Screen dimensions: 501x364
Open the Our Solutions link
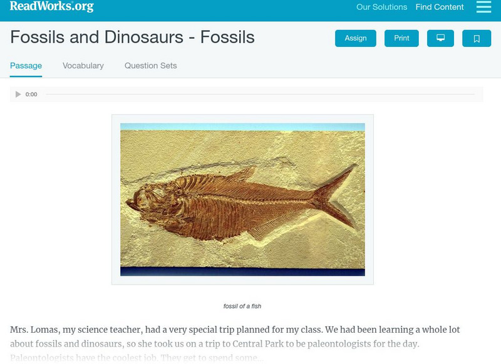[x=381, y=8]
